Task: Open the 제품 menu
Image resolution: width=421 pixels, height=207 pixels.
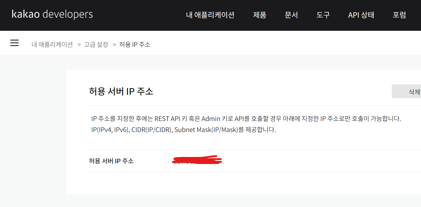Action: 259,15
